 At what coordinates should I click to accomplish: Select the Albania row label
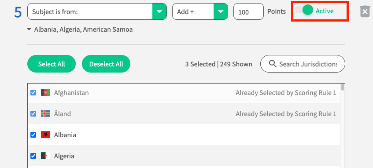coord(65,135)
